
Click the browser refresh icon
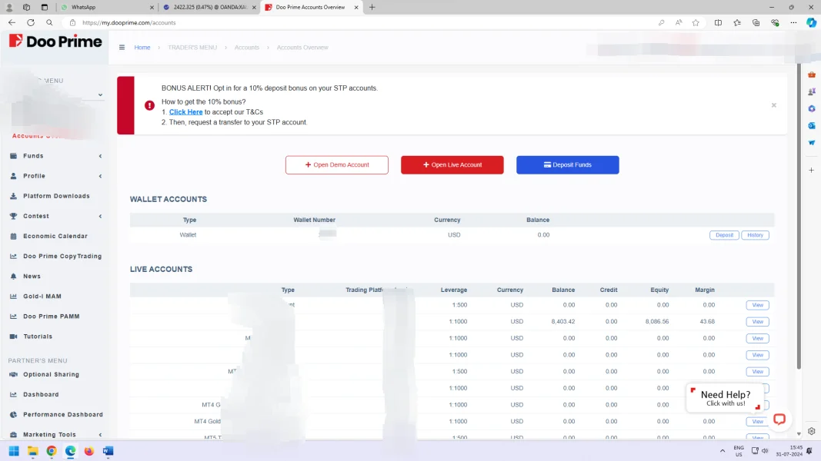31,22
